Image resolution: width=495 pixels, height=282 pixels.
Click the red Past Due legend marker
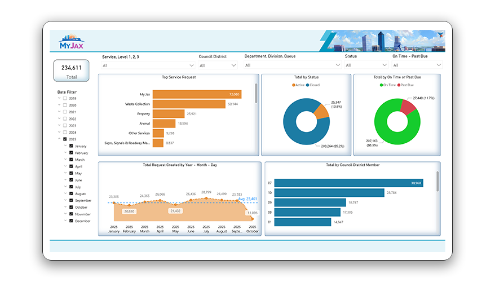(399, 85)
